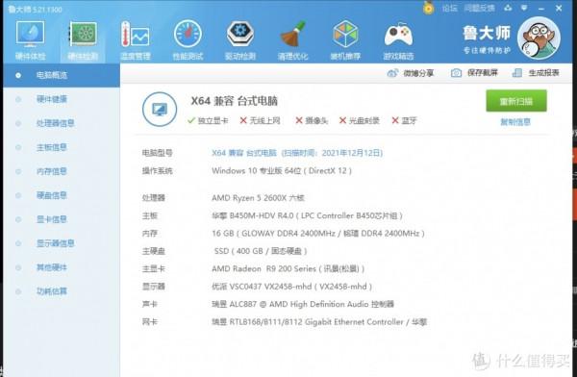Select 功耗估算 in the sidebar
The height and width of the screenshot is (377, 577).
[62, 291]
